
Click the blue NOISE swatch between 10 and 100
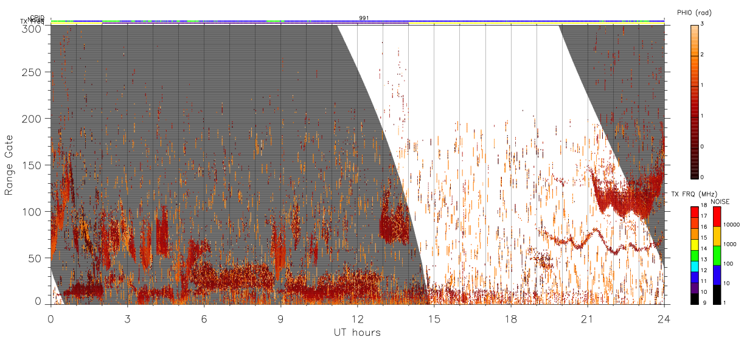click(x=717, y=274)
